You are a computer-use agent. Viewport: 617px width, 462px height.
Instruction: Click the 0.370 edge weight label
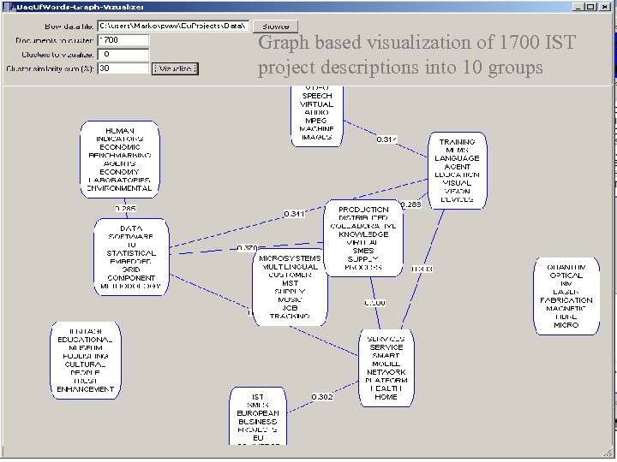coord(247,248)
